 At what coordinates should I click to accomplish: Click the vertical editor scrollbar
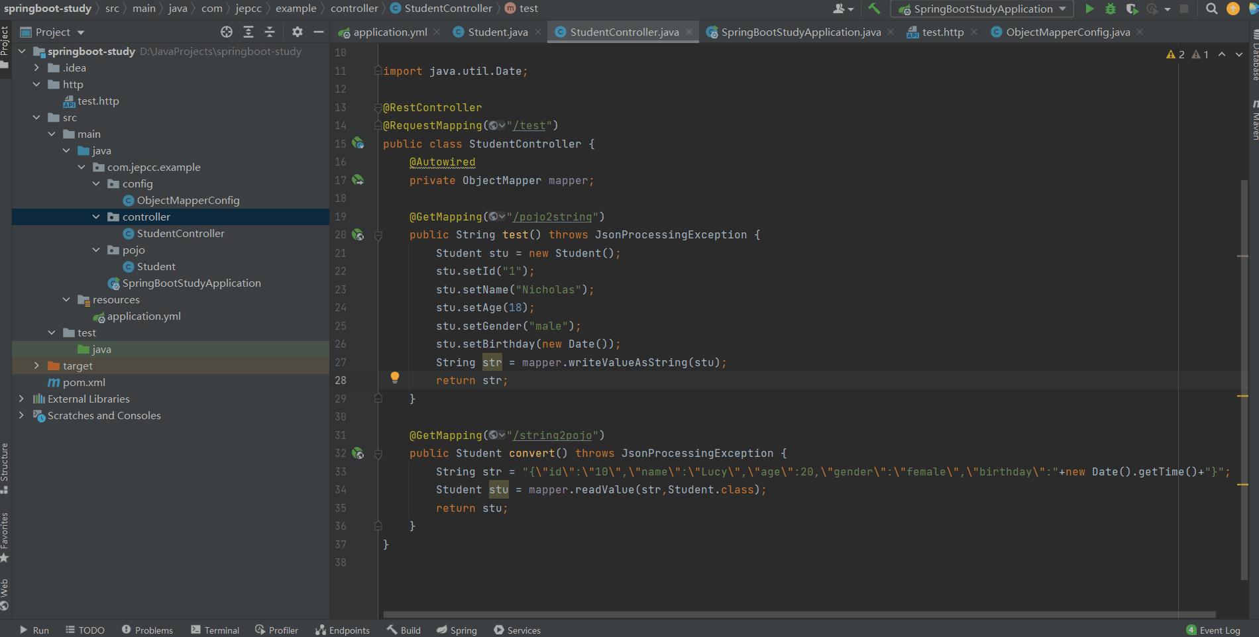coord(1244,381)
